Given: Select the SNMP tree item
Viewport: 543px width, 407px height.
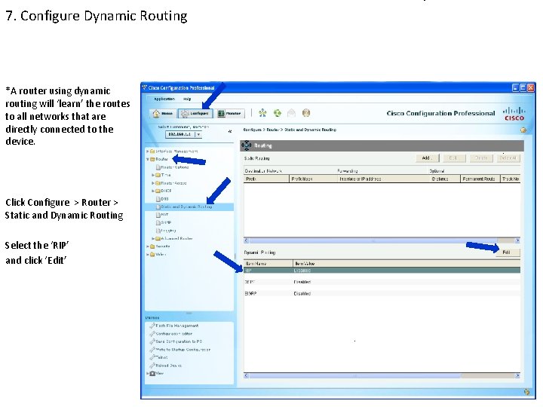Looking at the screenshot, I should tap(164, 222).
